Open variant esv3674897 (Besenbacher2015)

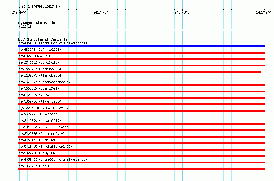tap(44, 82)
